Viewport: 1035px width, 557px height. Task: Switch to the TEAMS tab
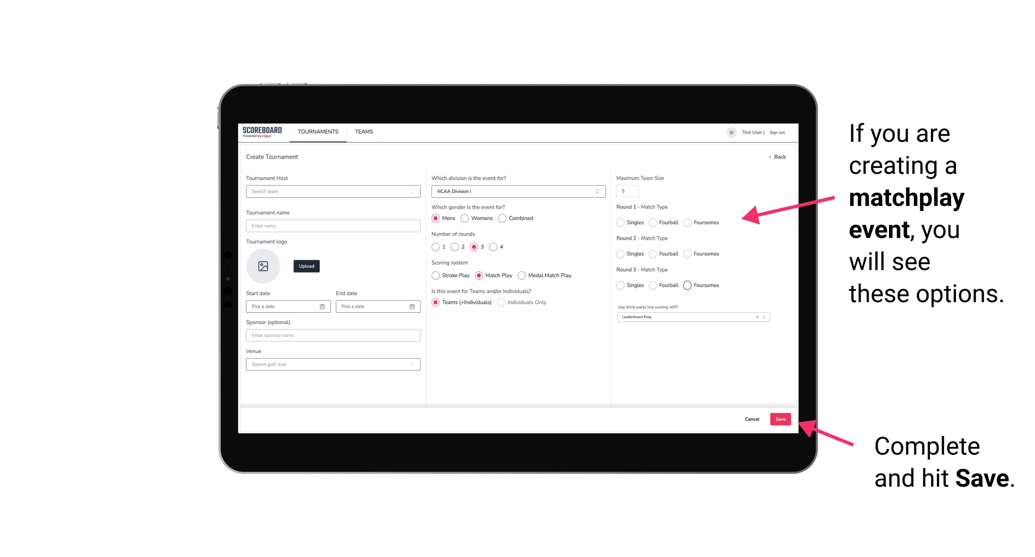tap(363, 132)
